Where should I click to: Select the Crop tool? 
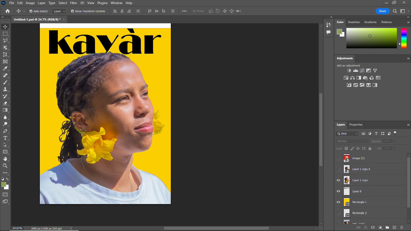[x=5, y=54]
